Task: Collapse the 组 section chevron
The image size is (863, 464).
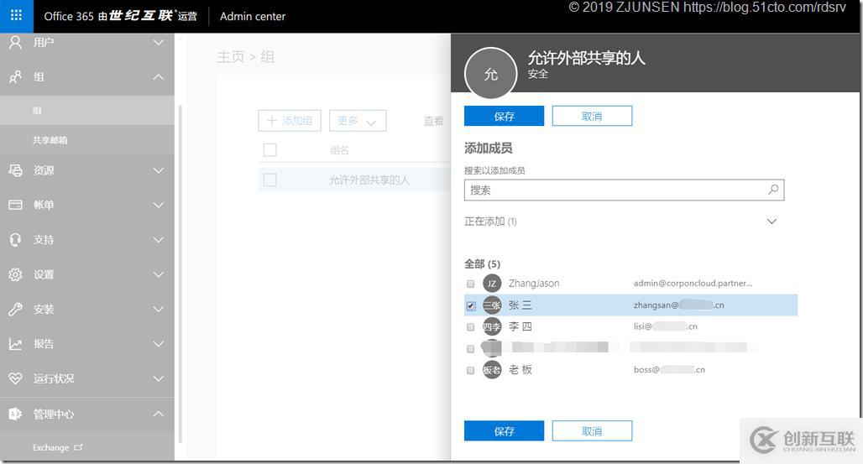Action: [x=159, y=77]
